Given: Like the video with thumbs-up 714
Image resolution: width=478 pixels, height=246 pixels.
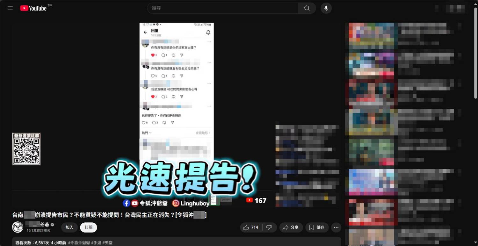Looking at the screenshot, I should (251, 227).
